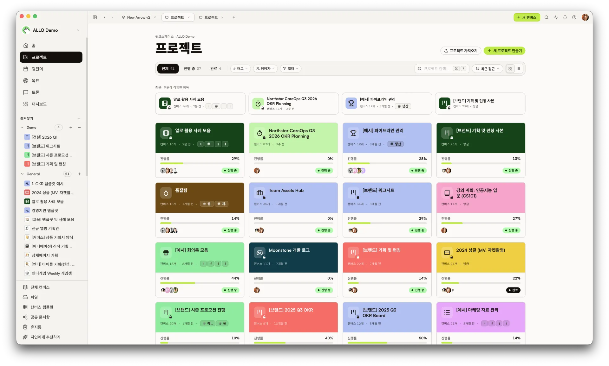Screen dimensions: 609x366
Task: Open the ALLO Demo workspace switcher
Action: coord(51,30)
